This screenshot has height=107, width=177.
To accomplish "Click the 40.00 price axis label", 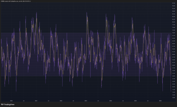I will [173, 65].
